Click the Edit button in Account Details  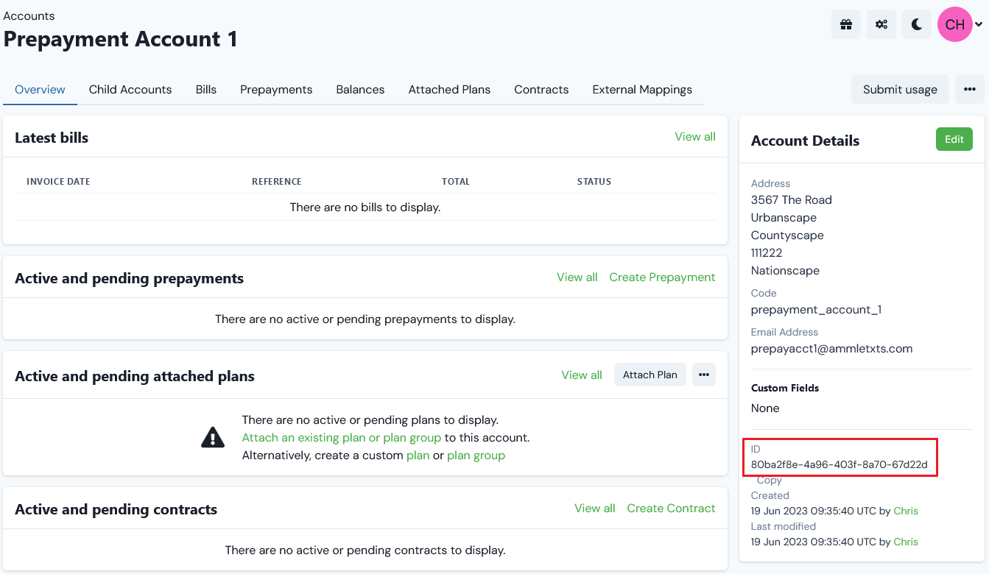(x=954, y=139)
